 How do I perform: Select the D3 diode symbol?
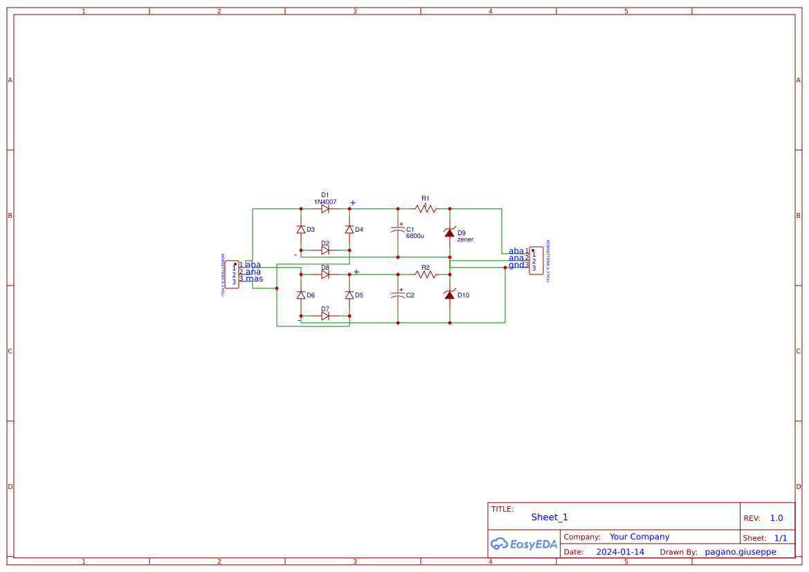point(301,230)
